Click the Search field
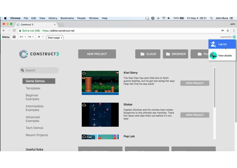The height and width of the screenshot is (168, 237). tap(39, 70)
